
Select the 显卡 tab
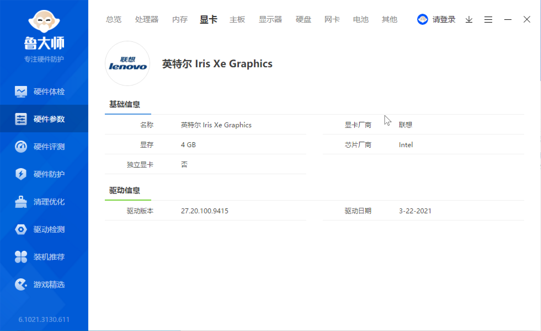(x=209, y=19)
